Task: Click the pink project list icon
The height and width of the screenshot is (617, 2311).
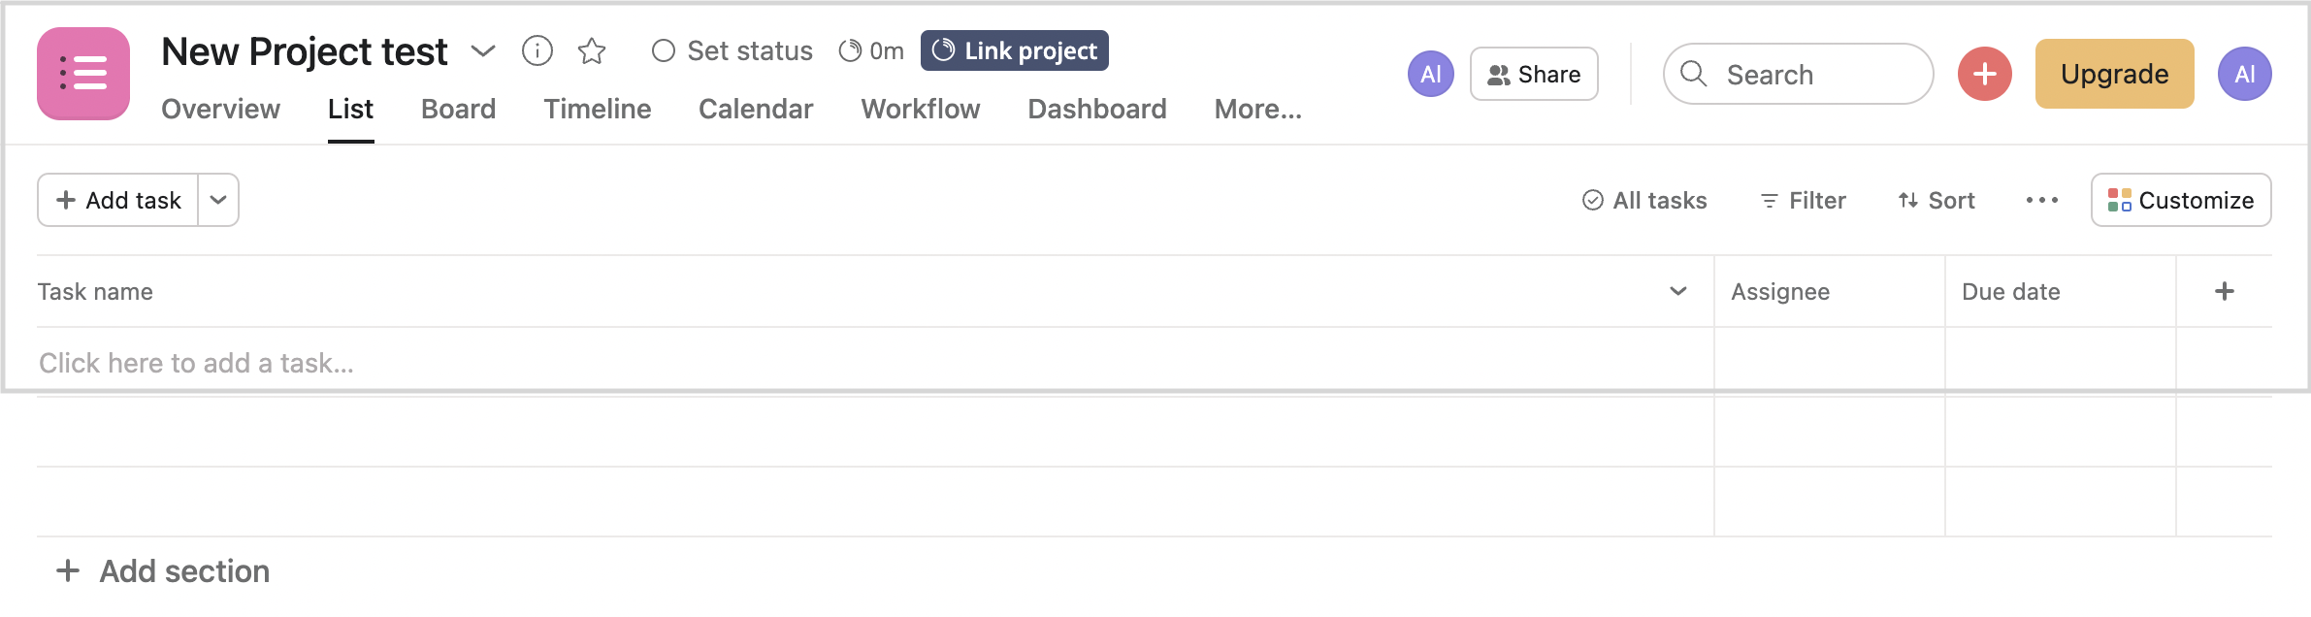Action: point(83,74)
